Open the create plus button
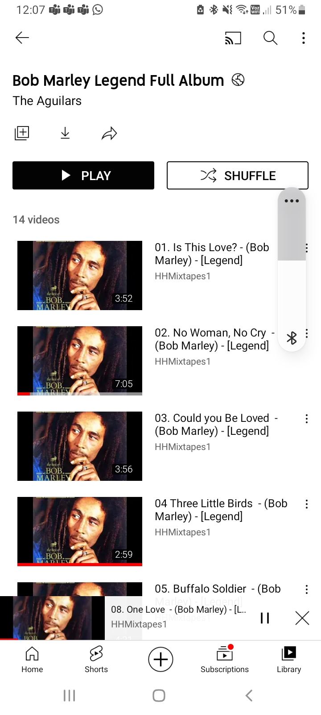The height and width of the screenshot is (715, 321). pos(160,659)
